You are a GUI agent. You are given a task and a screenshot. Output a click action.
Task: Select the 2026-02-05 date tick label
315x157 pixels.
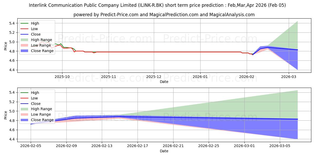[31, 146]
